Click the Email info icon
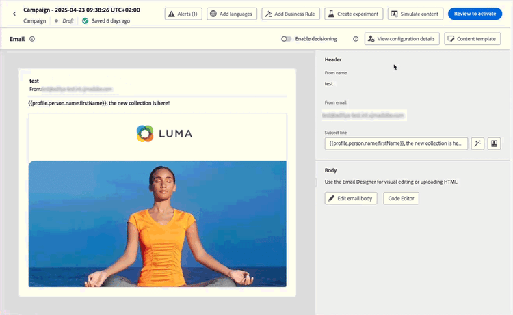513x315 pixels. (32, 39)
